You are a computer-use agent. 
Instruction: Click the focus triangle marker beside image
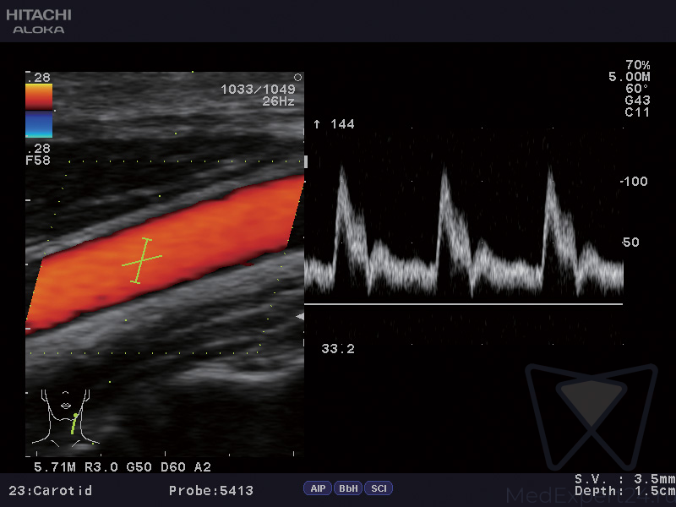[299, 316]
